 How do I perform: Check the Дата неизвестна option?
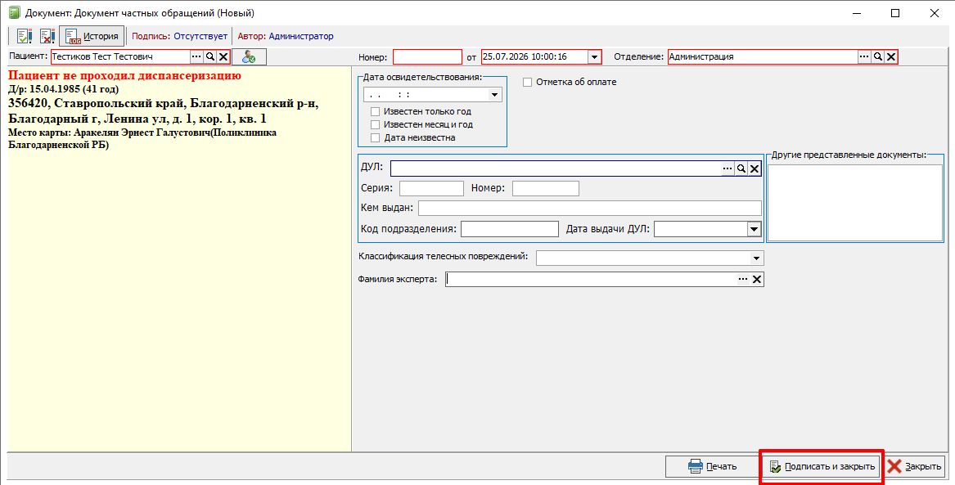(x=375, y=138)
